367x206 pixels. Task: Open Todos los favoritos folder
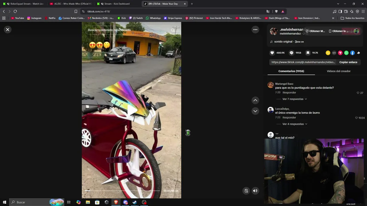pos(352,18)
